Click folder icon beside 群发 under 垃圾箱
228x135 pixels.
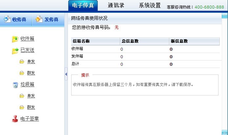[x=22, y=107]
